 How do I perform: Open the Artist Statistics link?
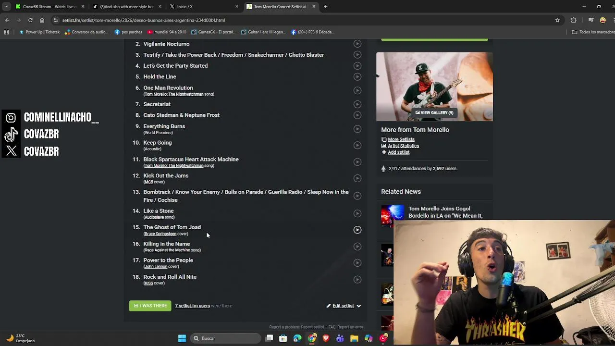(x=404, y=146)
